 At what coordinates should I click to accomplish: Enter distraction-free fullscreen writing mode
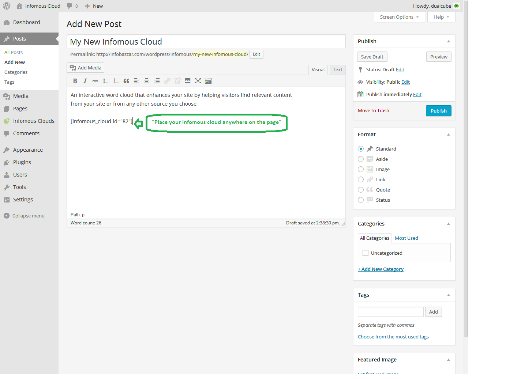198,81
